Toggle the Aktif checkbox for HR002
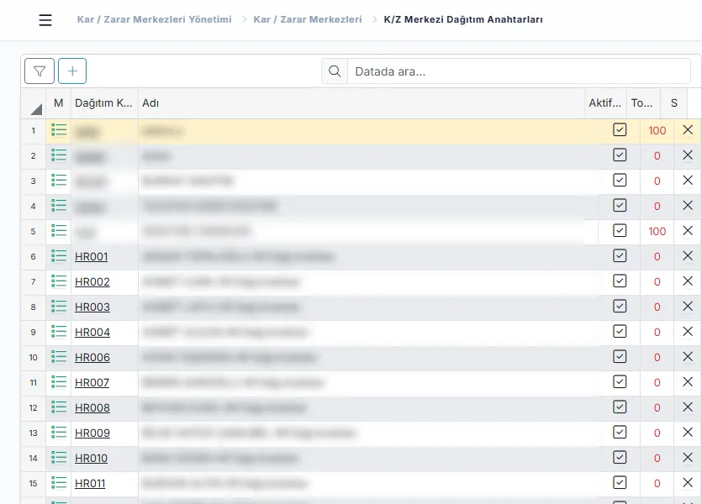The image size is (702, 504). 620,281
